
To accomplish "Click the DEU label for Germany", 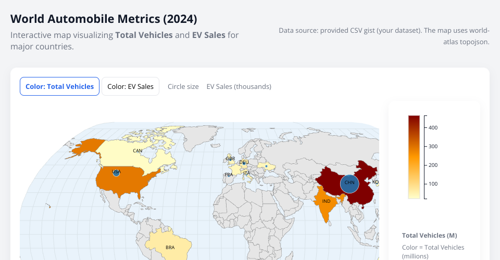I will (244, 163).
